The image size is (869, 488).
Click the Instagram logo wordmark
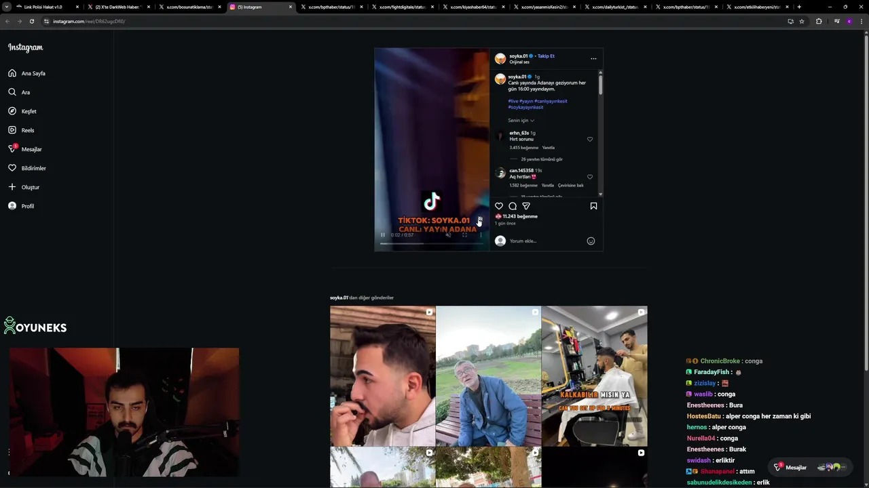(26, 47)
